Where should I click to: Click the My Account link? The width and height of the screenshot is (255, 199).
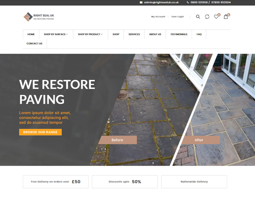point(158,17)
